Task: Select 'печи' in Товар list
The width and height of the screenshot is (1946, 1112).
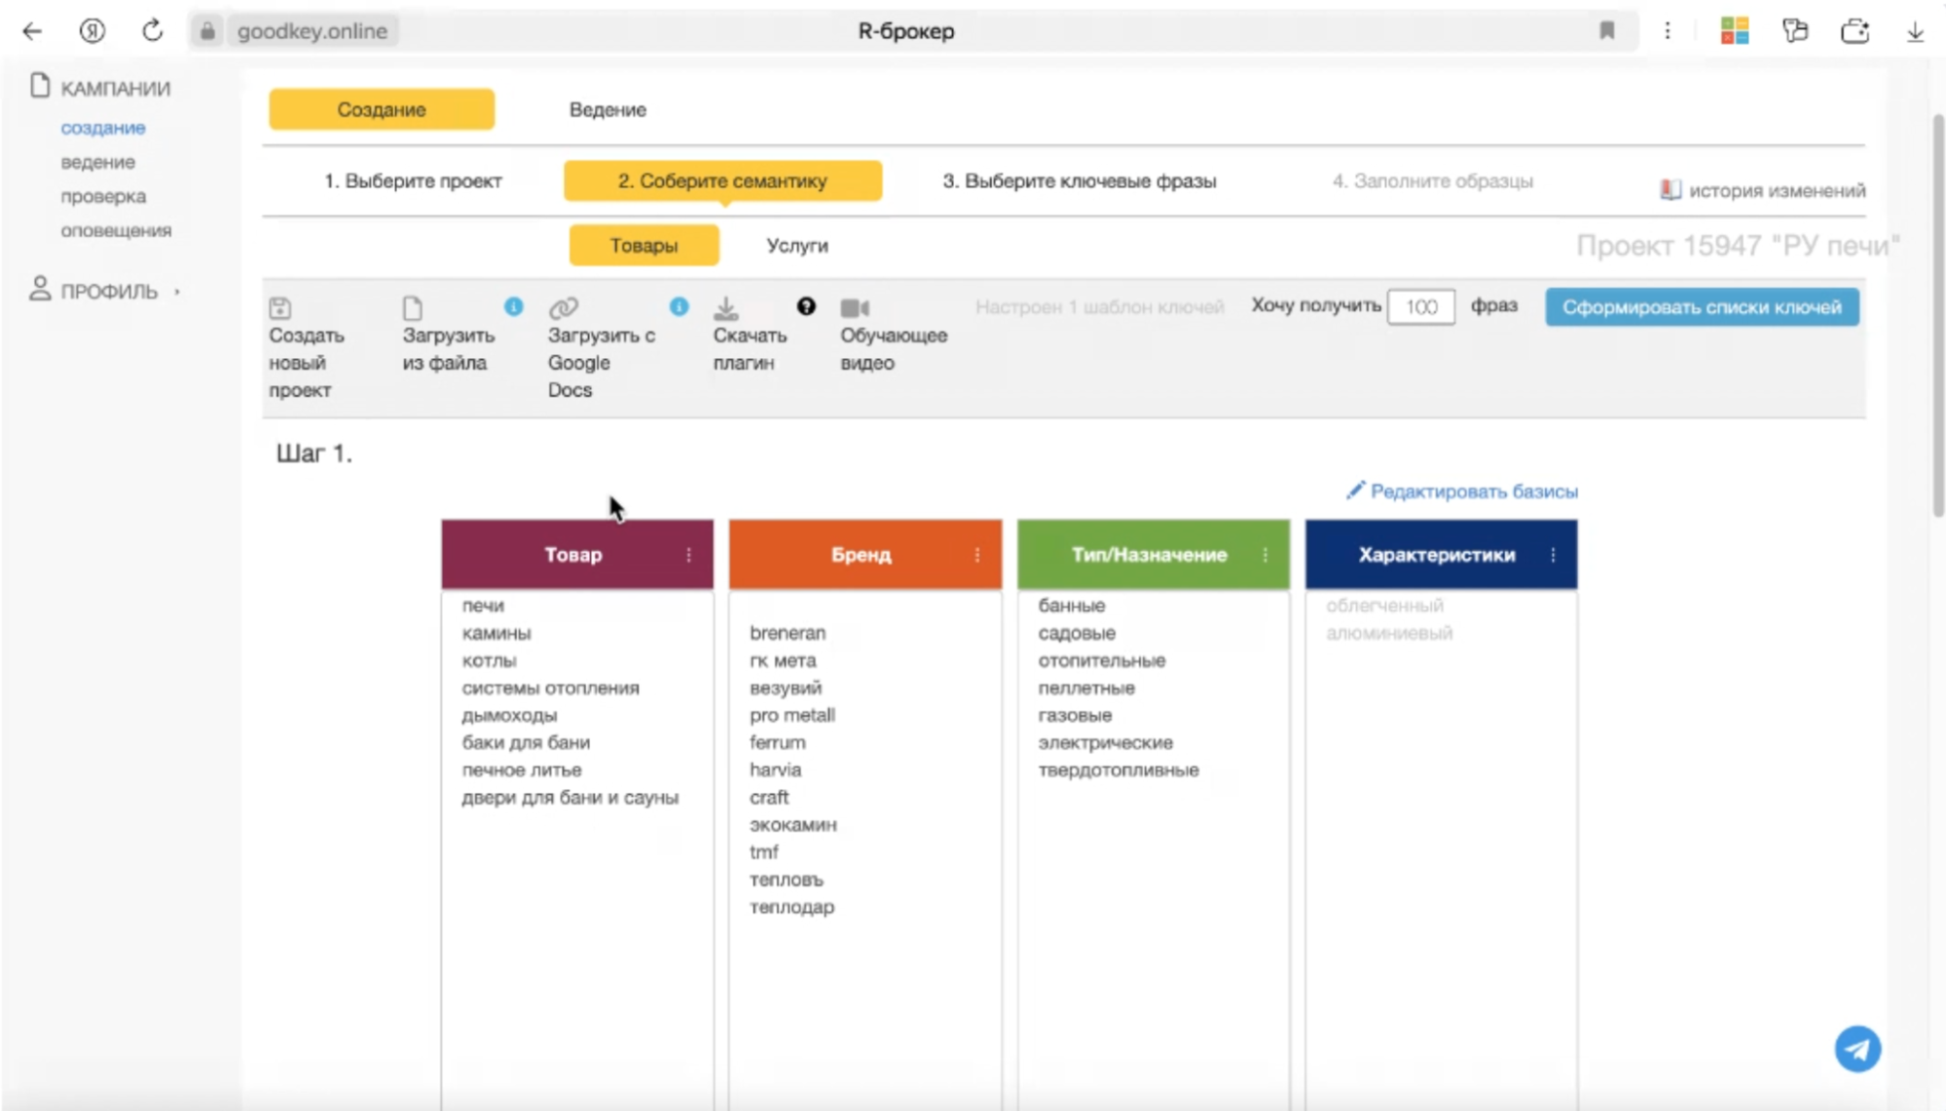Action: point(483,605)
